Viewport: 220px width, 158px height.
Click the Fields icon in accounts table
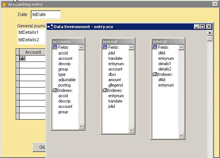55,47
